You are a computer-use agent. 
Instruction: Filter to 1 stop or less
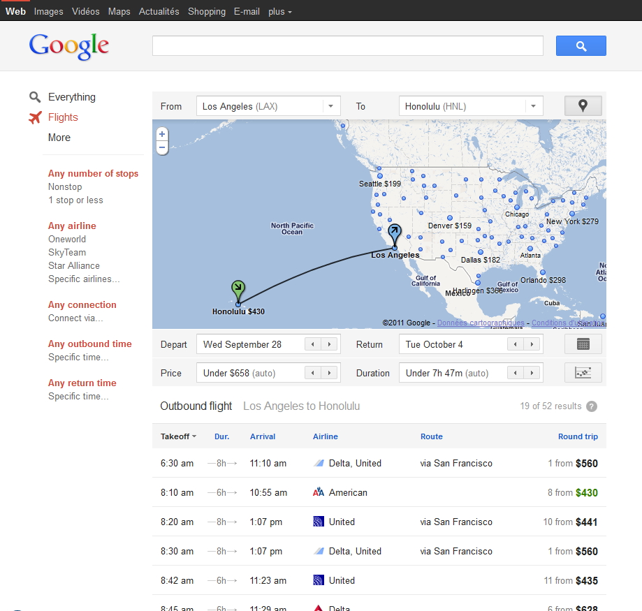coord(75,200)
